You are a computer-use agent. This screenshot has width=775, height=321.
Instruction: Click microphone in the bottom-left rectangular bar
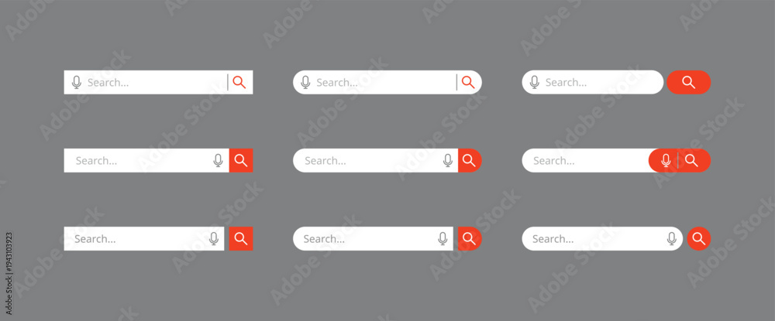(x=214, y=239)
